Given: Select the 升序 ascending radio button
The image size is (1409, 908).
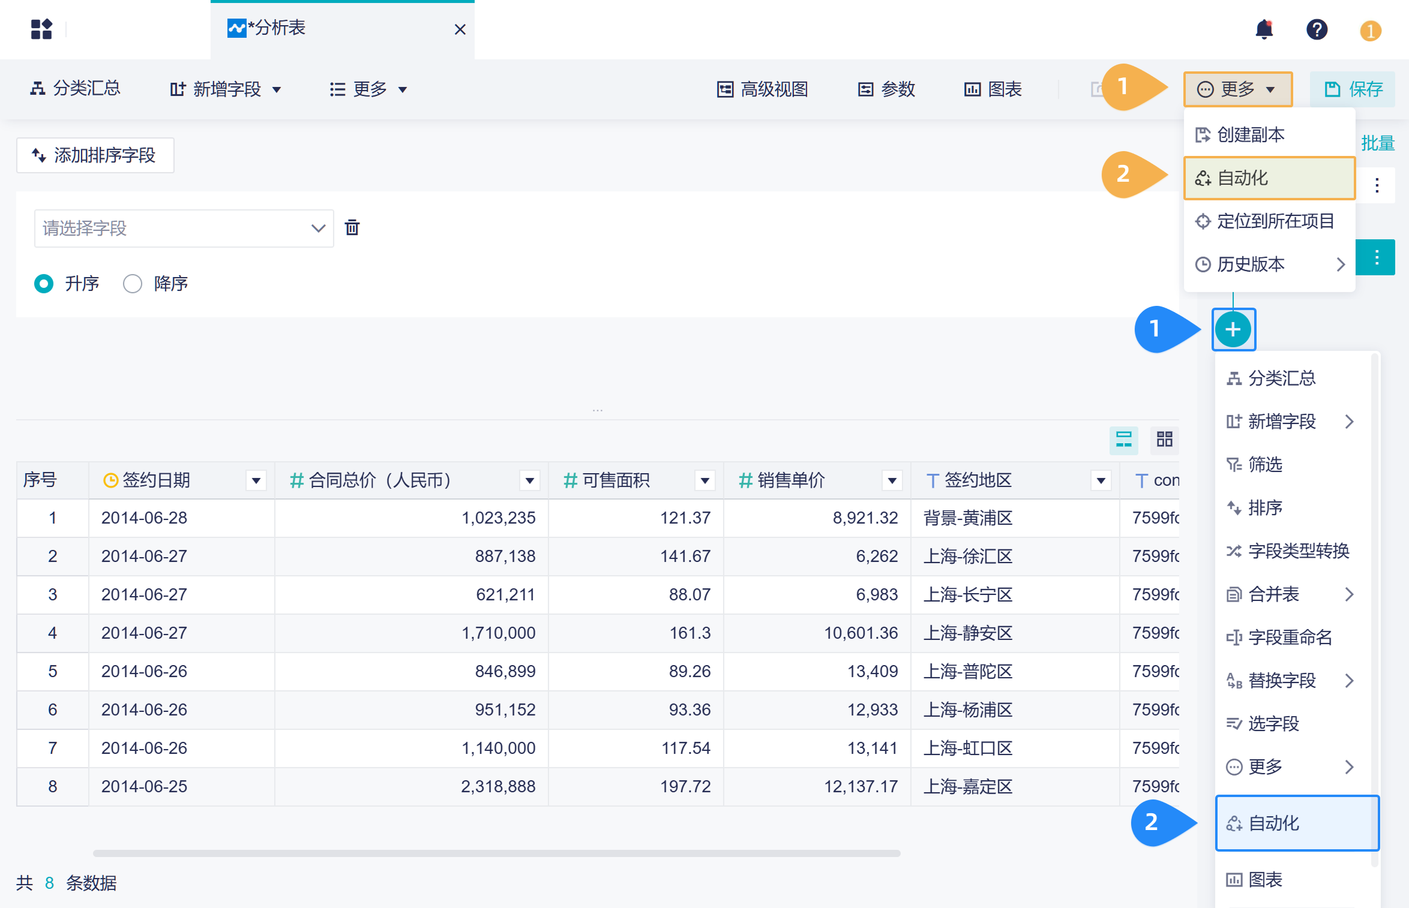Looking at the screenshot, I should 44,284.
